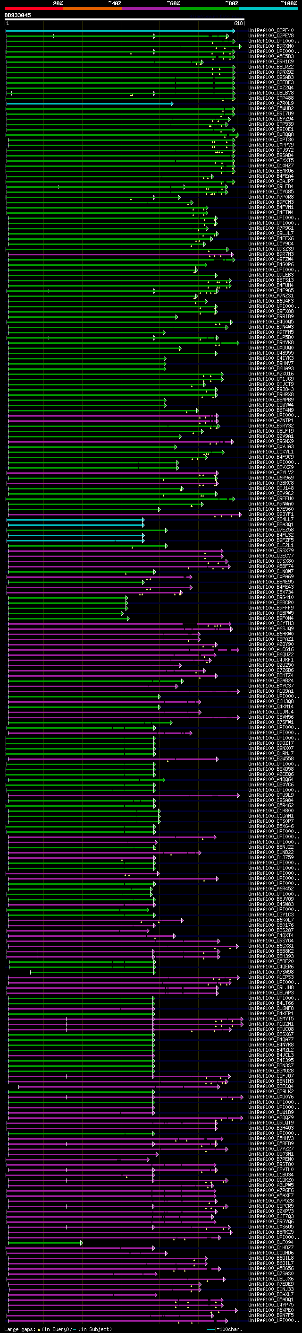This screenshot has height=1333, width=302.
Task: Open the UniRef100_C8VH56 hit
Action: (271, 717)
